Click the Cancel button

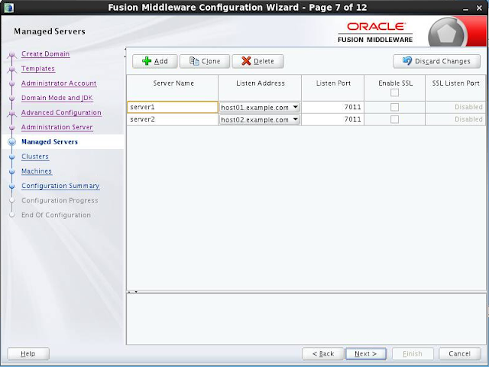pos(460,353)
